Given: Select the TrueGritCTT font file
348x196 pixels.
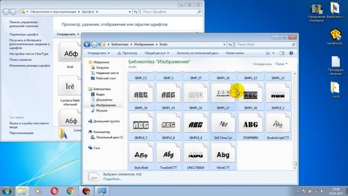Looking at the screenshot, I should coord(168,156).
